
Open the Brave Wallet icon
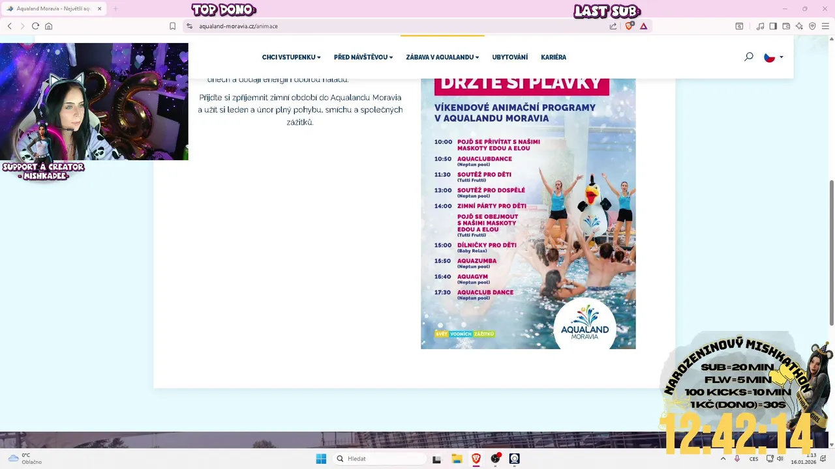(786, 26)
